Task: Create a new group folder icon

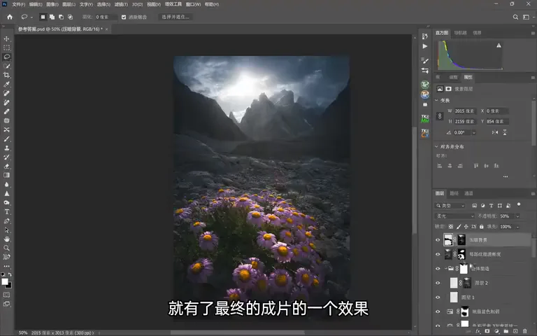Action: point(506,332)
